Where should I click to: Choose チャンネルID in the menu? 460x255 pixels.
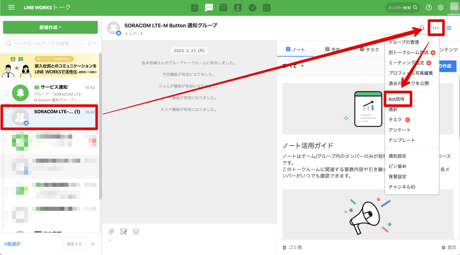[x=402, y=187]
